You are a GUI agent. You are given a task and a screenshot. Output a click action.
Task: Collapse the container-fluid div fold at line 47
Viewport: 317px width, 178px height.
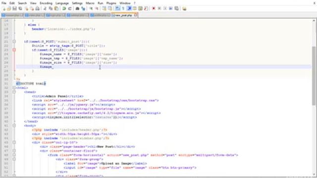(14, 151)
